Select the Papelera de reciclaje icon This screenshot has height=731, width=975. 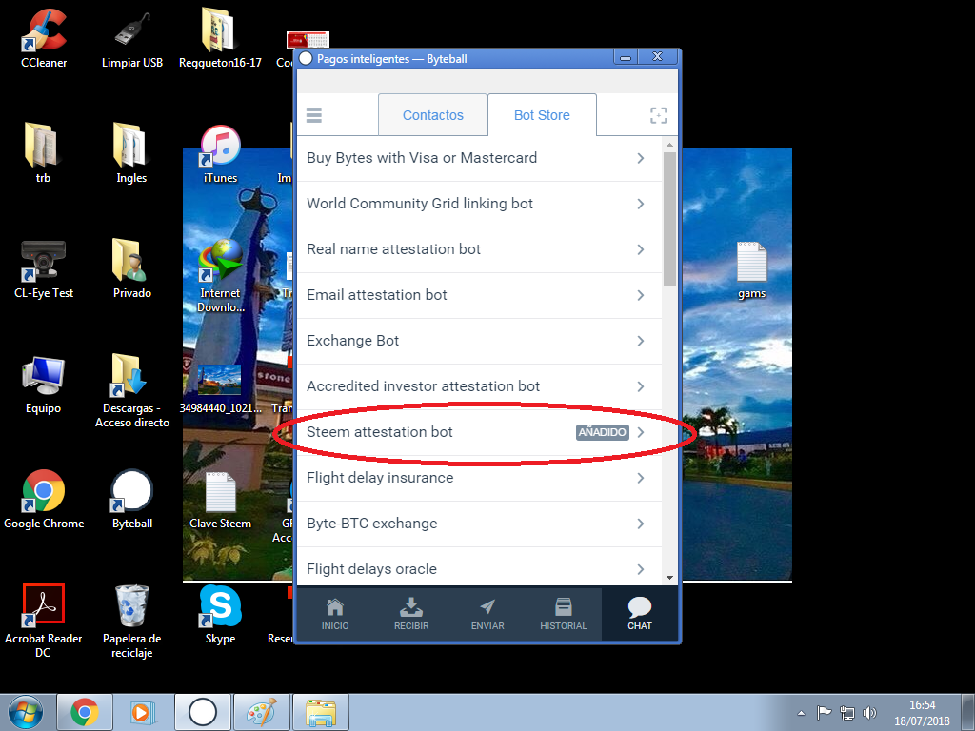[x=131, y=621]
